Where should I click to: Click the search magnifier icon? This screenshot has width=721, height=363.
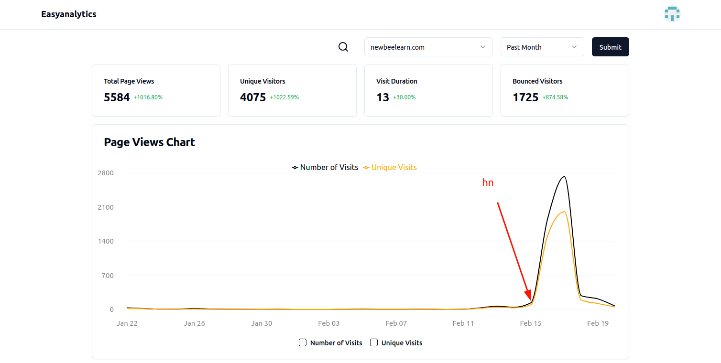coord(343,47)
